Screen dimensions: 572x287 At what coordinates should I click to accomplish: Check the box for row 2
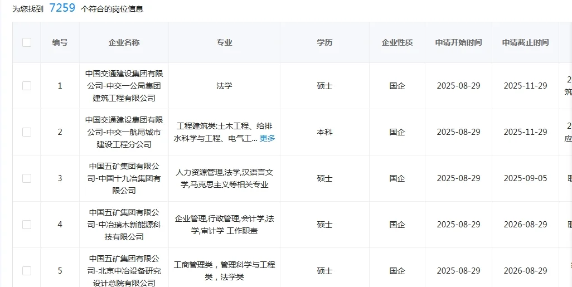click(27, 132)
